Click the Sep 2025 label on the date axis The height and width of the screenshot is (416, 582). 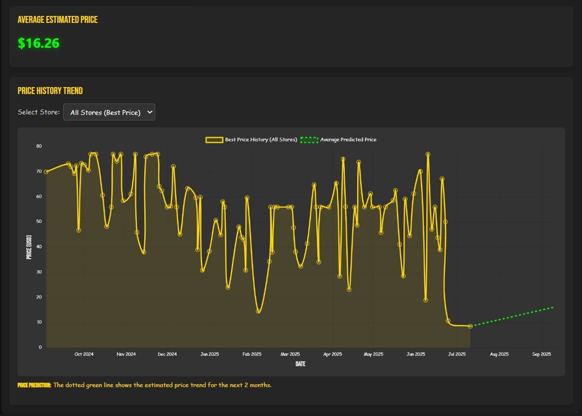coord(541,354)
